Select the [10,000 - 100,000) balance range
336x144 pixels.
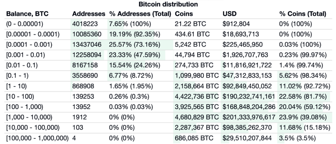[33, 128]
